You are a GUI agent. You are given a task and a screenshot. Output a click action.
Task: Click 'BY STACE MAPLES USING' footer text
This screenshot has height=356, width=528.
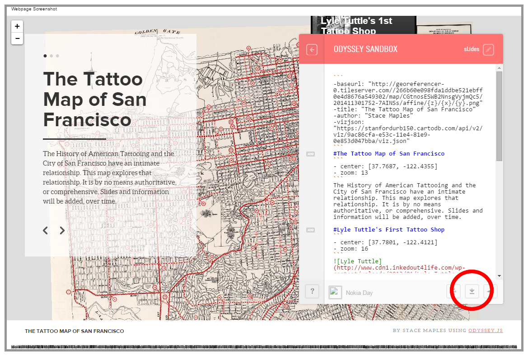point(430,330)
